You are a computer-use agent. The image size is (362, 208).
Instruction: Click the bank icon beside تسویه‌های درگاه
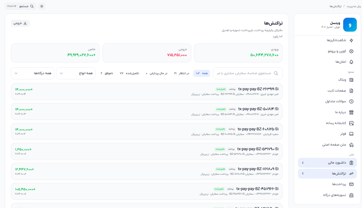point(351,195)
